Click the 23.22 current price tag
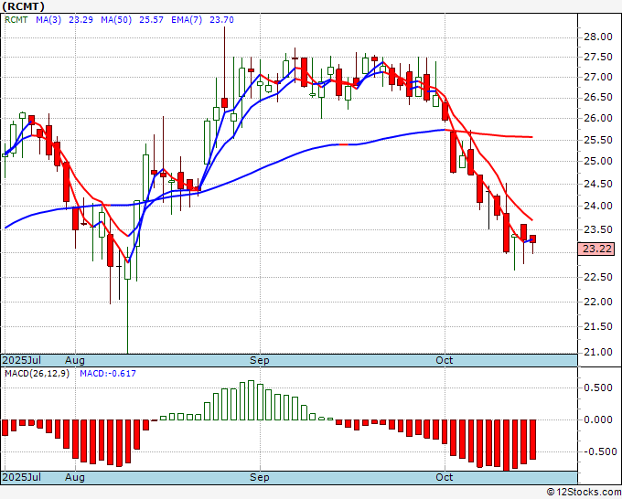622x499 pixels. pos(597,249)
